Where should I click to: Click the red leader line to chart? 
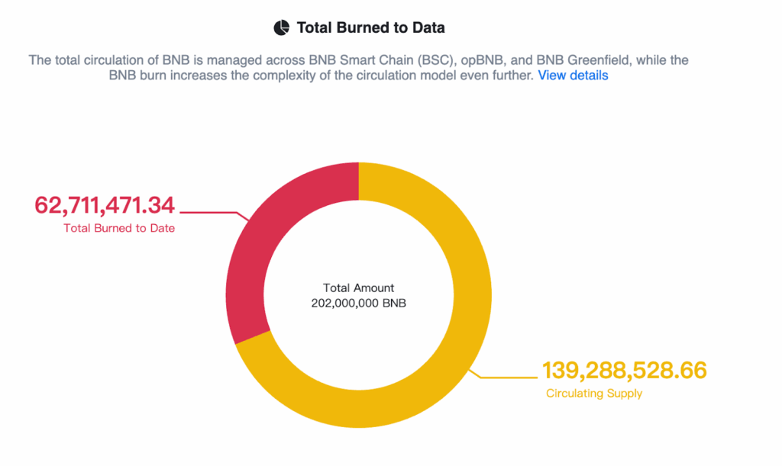click(214, 214)
